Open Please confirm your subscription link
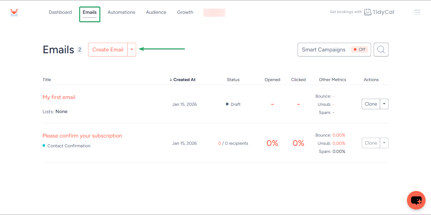The width and height of the screenshot is (431, 215). pyautogui.click(x=82, y=136)
